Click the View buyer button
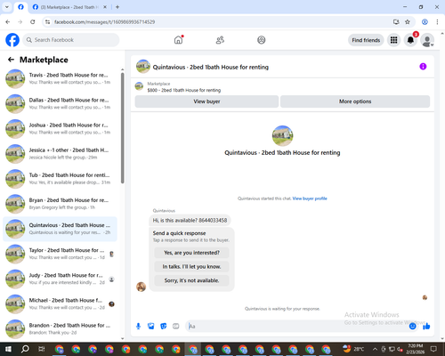 click(x=206, y=101)
